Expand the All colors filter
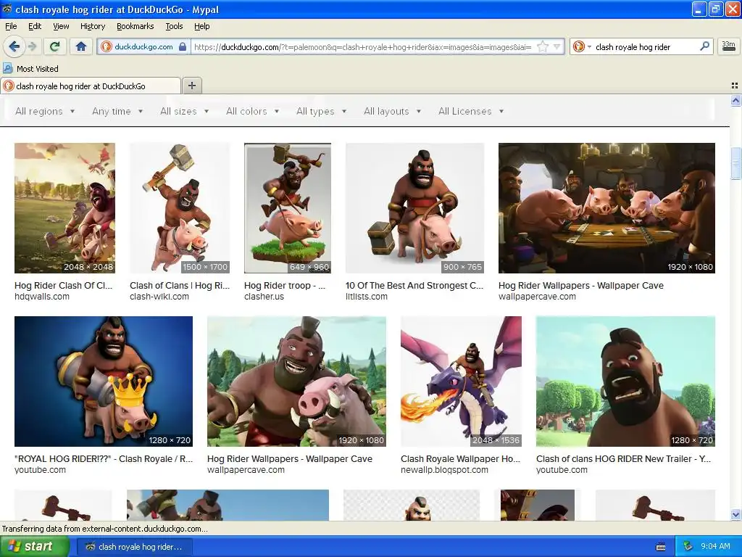 (x=253, y=111)
